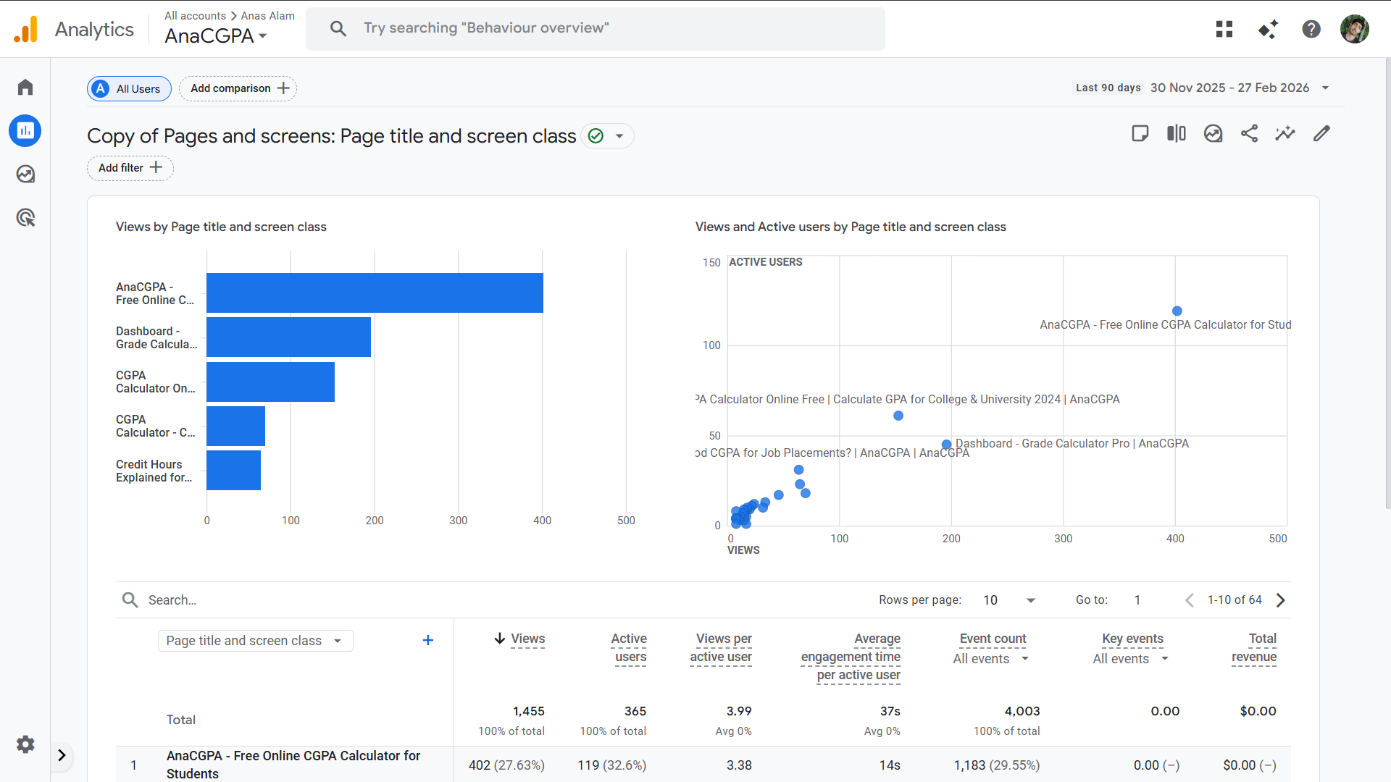The image size is (1391, 782).
Task: Share this report
Action: [x=1249, y=133]
